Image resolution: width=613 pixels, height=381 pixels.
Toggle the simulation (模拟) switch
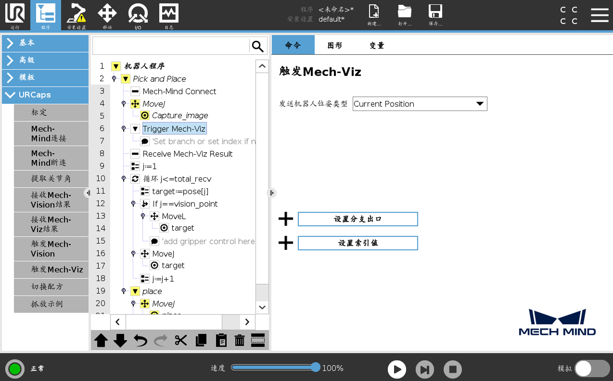(x=592, y=369)
